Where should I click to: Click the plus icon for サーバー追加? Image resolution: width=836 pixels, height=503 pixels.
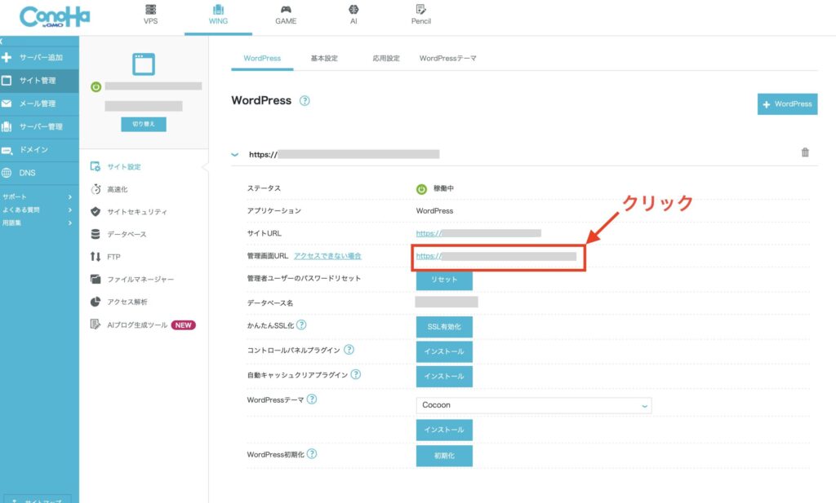click(x=7, y=57)
